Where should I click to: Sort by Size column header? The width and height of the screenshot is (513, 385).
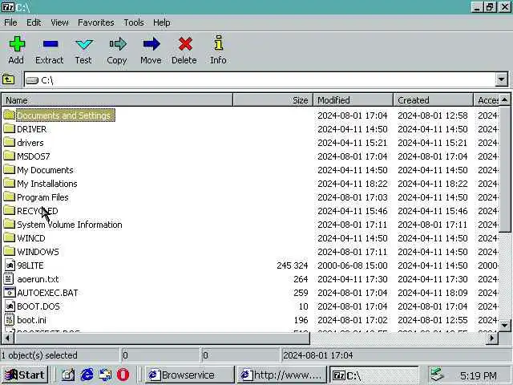(x=273, y=99)
